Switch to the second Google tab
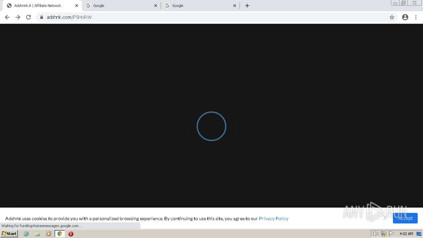This screenshot has height=238, width=423. click(x=201, y=6)
